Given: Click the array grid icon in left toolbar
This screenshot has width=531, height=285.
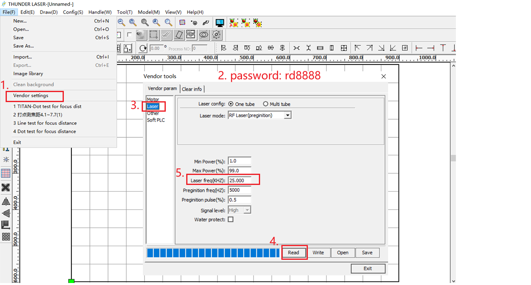Looking at the screenshot, I should (x=6, y=237).
